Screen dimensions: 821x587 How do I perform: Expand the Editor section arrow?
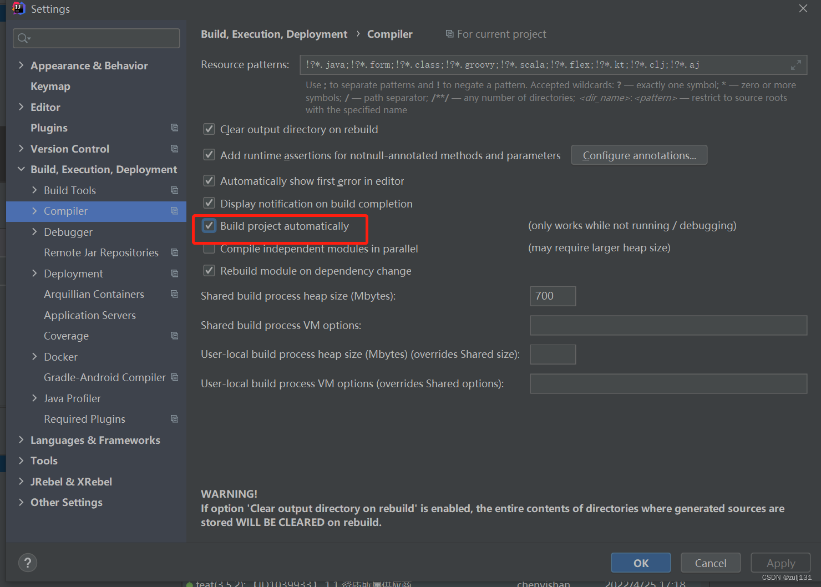[x=21, y=107]
